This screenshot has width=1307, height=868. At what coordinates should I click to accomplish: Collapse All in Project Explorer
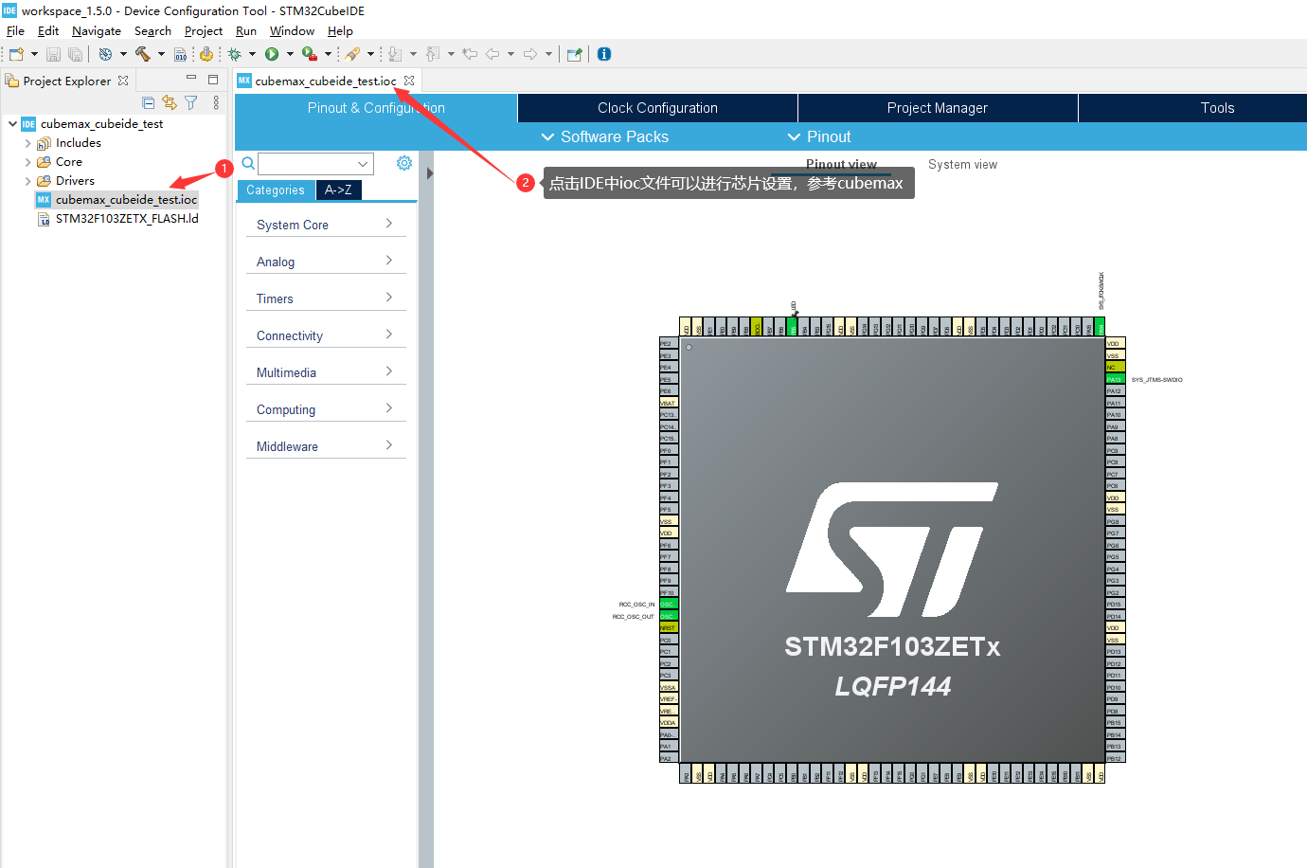[149, 101]
